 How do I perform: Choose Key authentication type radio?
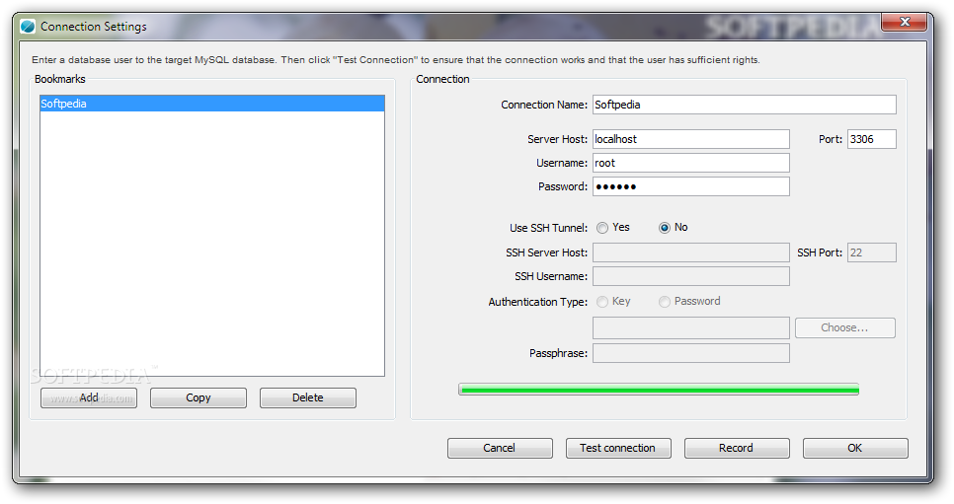point(602,302)
